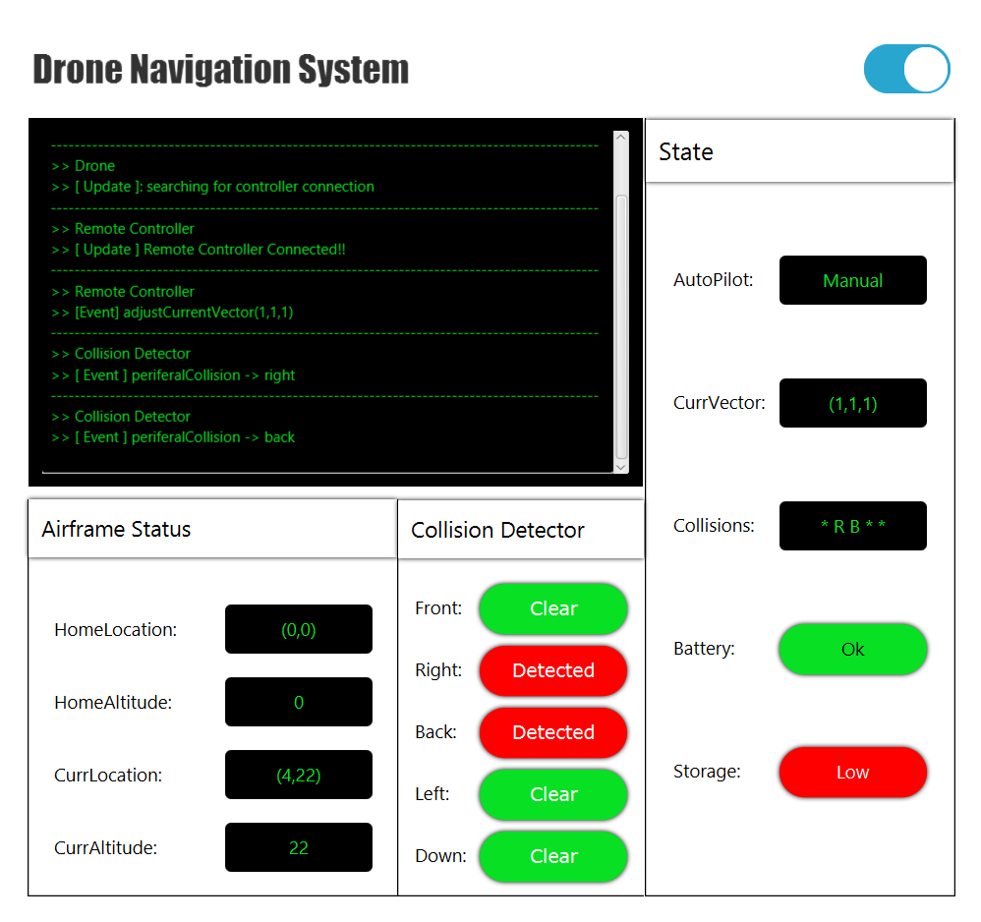Click the HomeAltitude 0 value field

pos(298,702)
